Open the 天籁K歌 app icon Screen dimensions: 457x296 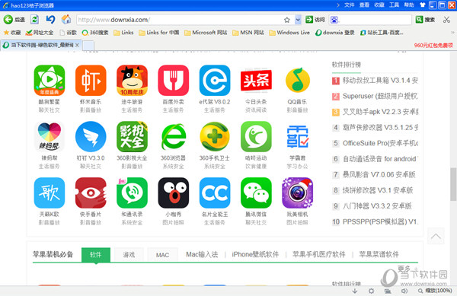(x=50, y=193)
